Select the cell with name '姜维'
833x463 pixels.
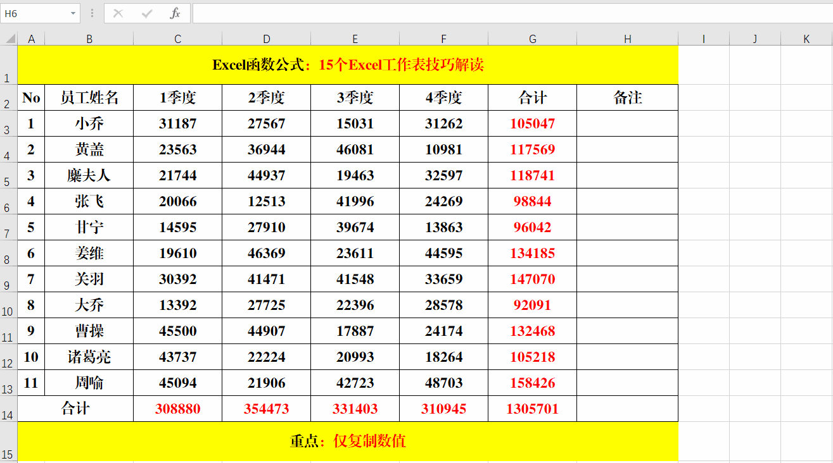coord(89,254)
